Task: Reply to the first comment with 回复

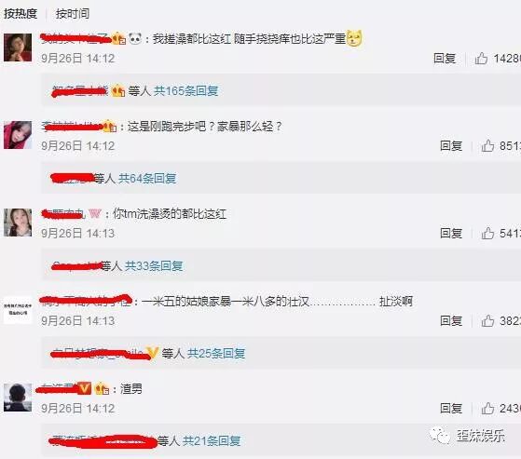Action: pos(445,59)
